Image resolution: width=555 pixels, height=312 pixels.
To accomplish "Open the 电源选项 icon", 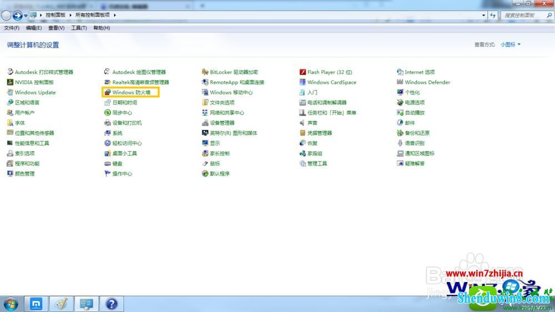I will click(400, 103).
